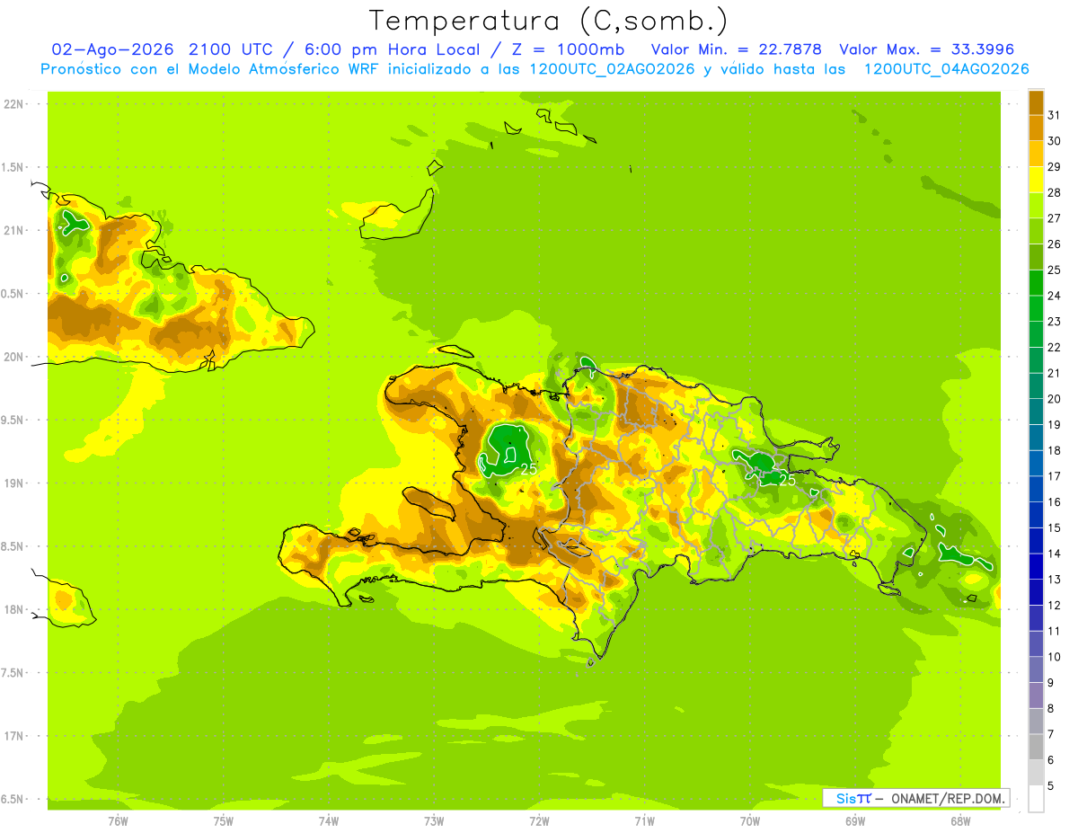Image resolution: width=1078 pixels, height=833 pixels.
Task: Click the "73W" longitude label
Action: point(434,821)
